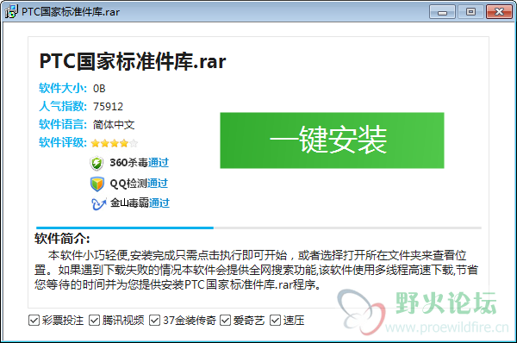Click the 360 antivirus green shield icon
The height and width of the screenshot is (343, 517).
click(x=97, y=163)
